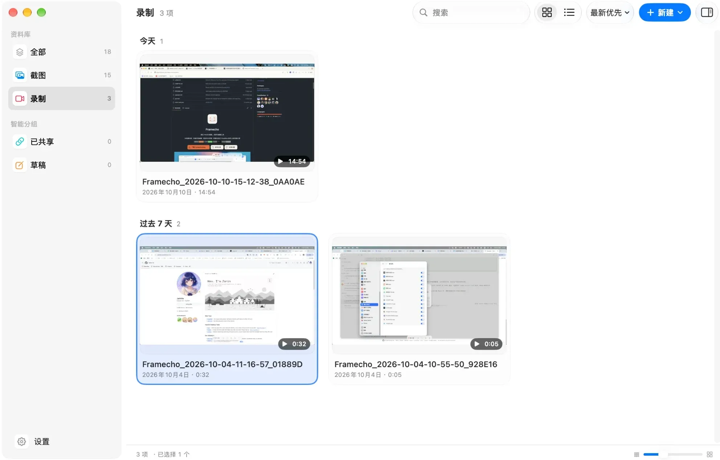Select the 已共享 smart group
Image resolution: width=720 pixels, height=460 pixels.
[62, 141]
